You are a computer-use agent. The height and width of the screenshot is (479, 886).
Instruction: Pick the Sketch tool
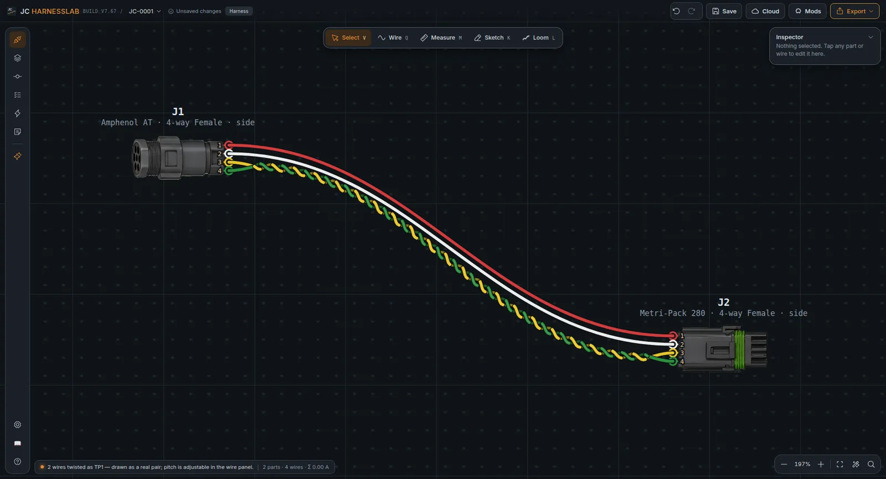pyautogui.click(x=492, y=38)
